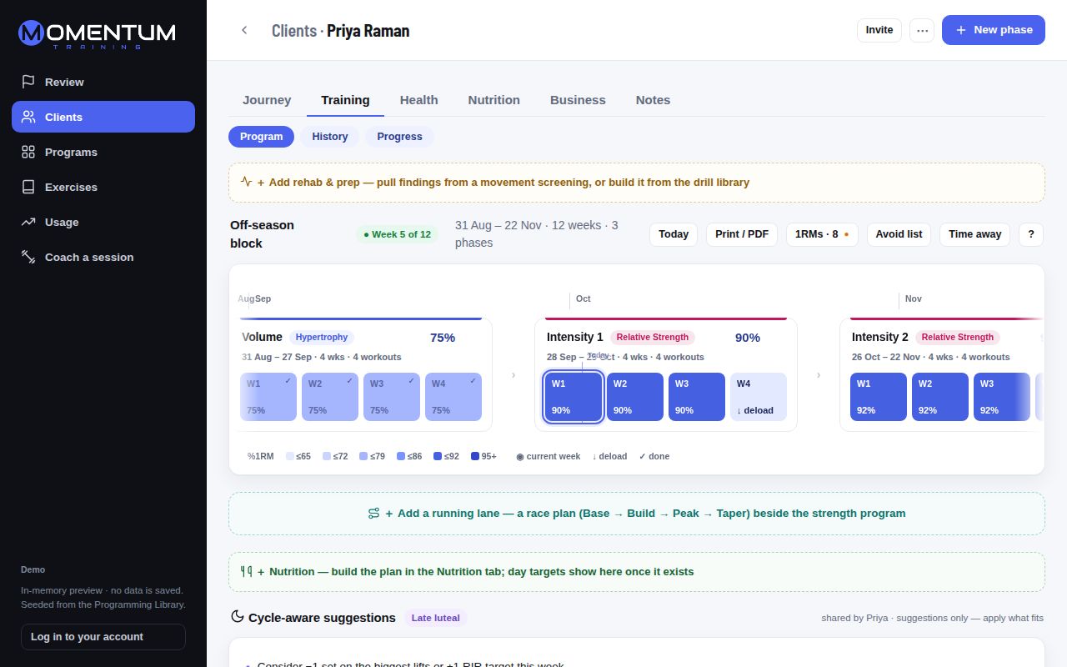Select Volume phase week W1 block
This screenshot has height=667, width=1067.
click(268, 397)
